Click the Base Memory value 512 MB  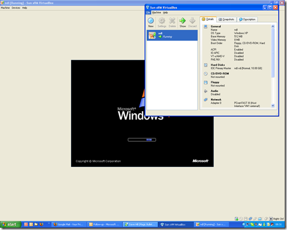tap(238, 36)
